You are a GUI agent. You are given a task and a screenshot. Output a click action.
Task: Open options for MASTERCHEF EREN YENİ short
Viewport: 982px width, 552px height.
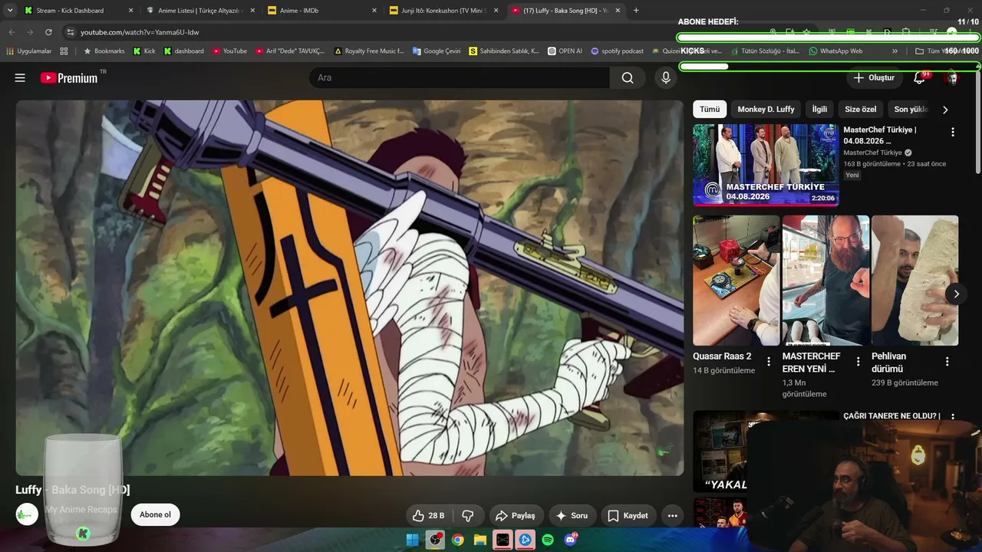point(858,361)
